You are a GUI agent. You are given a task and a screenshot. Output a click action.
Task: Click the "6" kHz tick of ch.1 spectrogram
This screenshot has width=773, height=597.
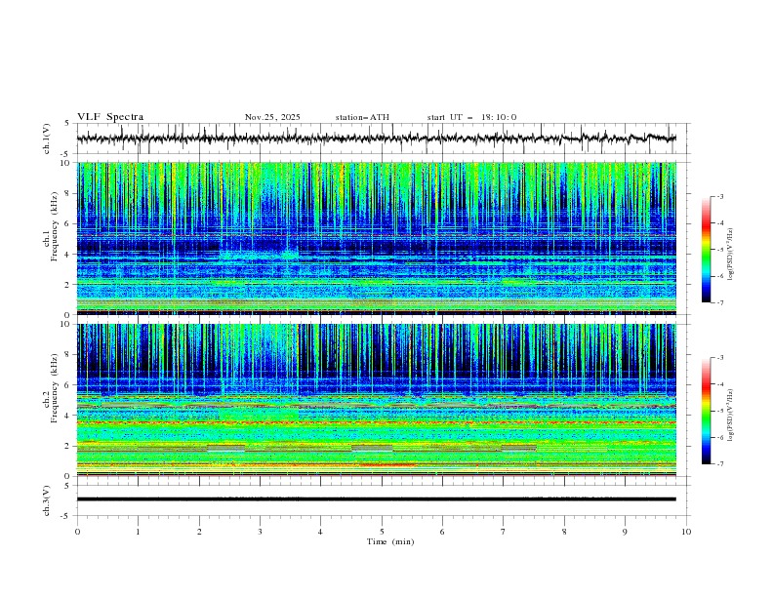tap(68, 223)
